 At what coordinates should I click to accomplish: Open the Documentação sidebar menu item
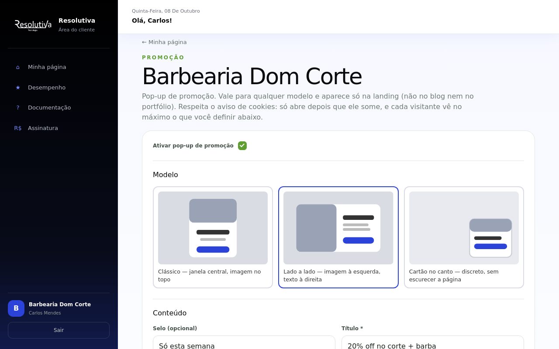59,108
